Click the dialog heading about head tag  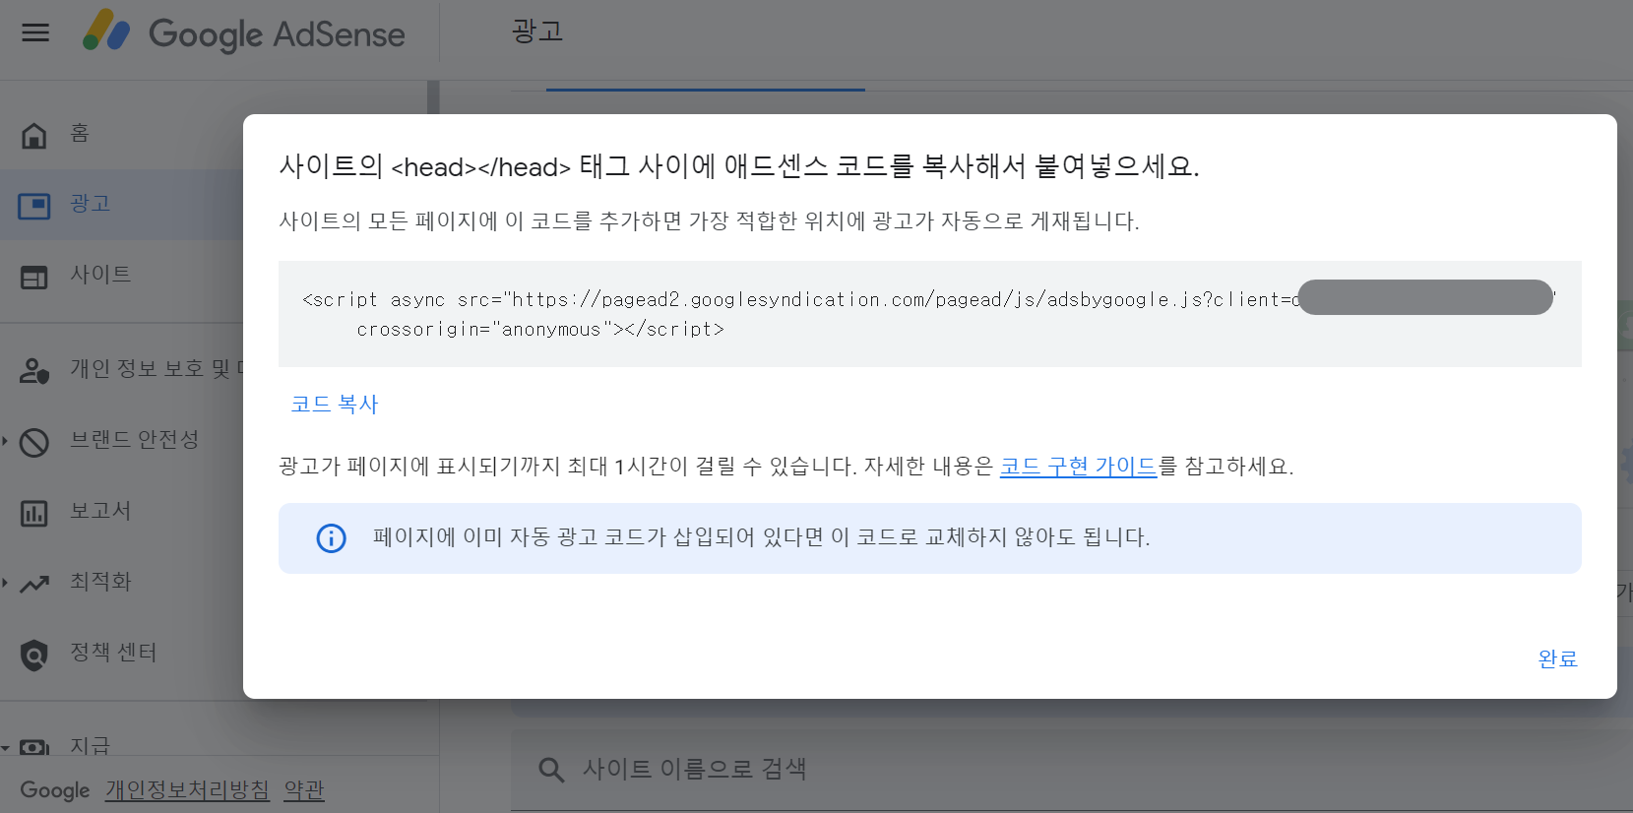(x=739, y=166)
